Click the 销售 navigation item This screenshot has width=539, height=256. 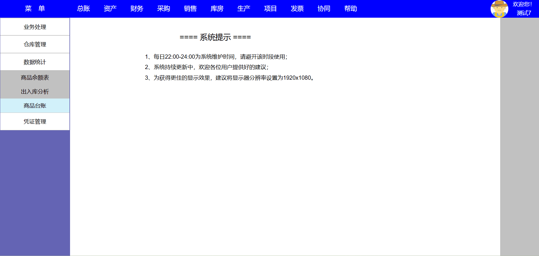[190, 9]
